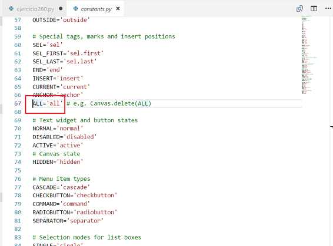Image resolution: width=333 pixels, height=246 pixels.
Task: Click the SEPARATOR='separator' line
Action: [x=68, y=221]
